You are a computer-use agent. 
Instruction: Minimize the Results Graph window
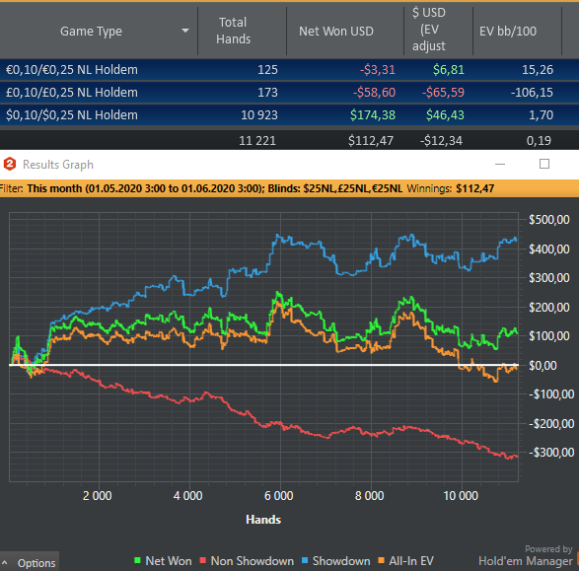500,164
